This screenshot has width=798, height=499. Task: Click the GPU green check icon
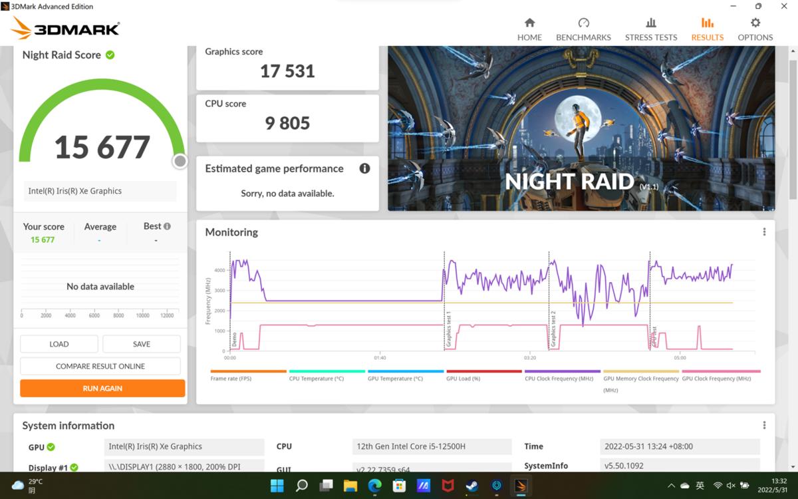point(51,447)
